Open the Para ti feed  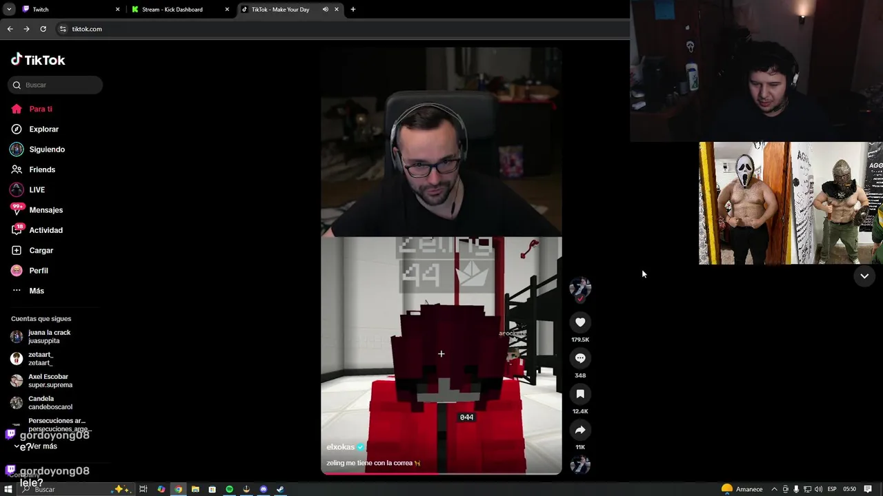click(32, 109)
